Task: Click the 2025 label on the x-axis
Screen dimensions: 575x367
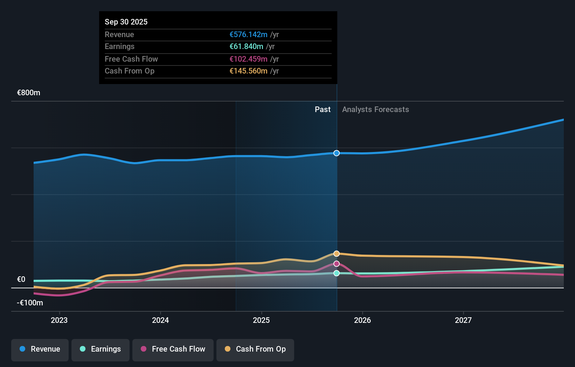Action: click(x=262, y=320)
